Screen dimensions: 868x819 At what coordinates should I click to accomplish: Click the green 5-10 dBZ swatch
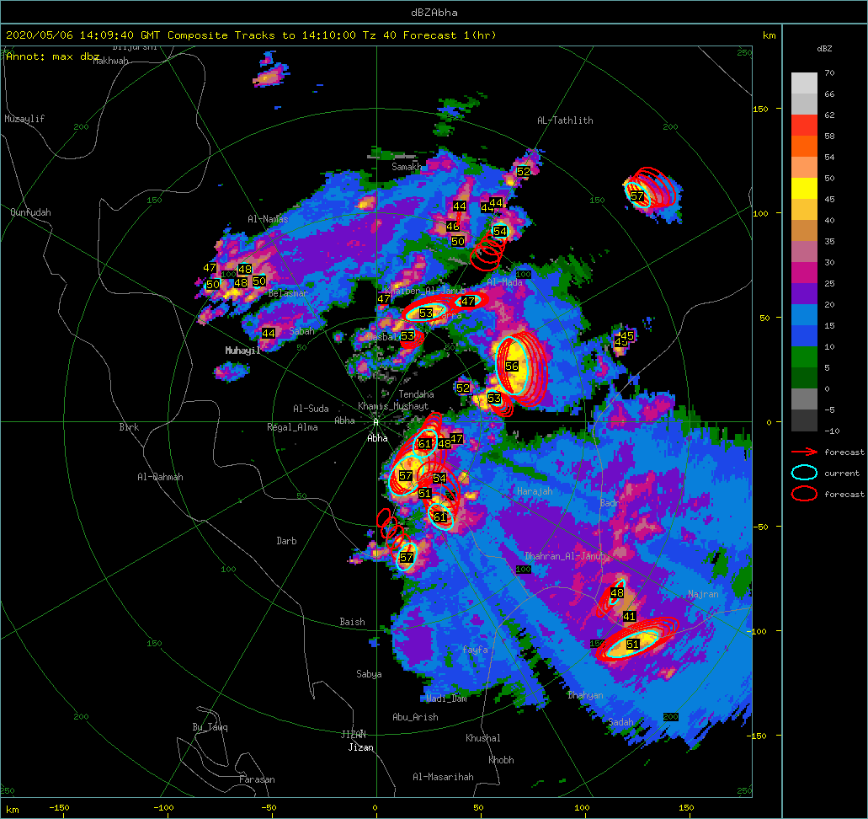pos(804,356)
